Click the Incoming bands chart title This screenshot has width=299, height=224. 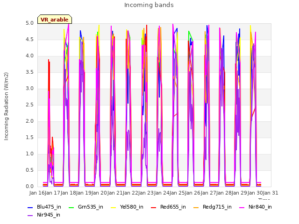(x=149, y=5)
